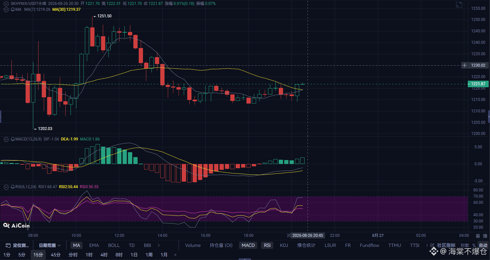Enable the Fundflow indicator
This screenshot has height=260, width=490.
tap(370, 245)
